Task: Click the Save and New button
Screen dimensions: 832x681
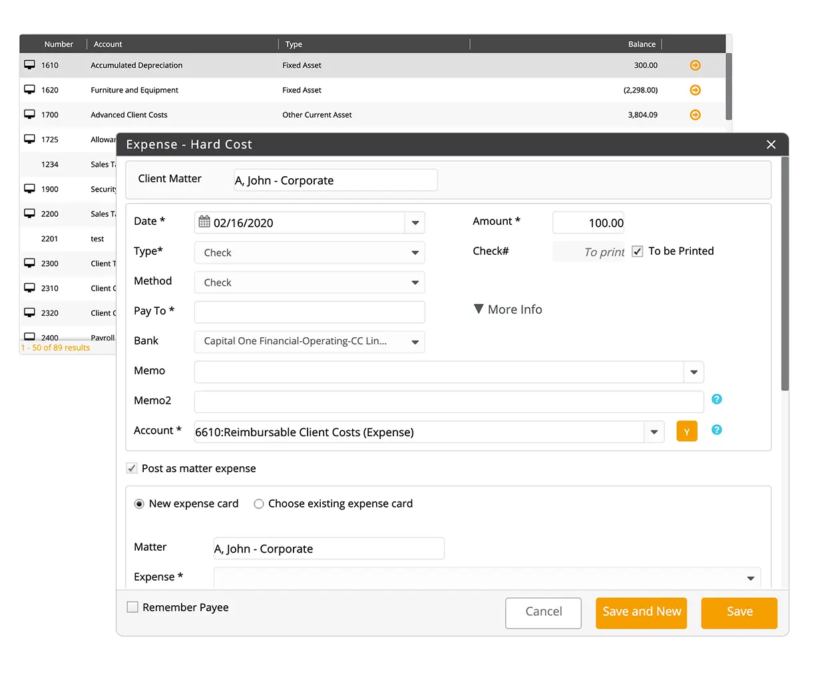Action: pos(641,613)
